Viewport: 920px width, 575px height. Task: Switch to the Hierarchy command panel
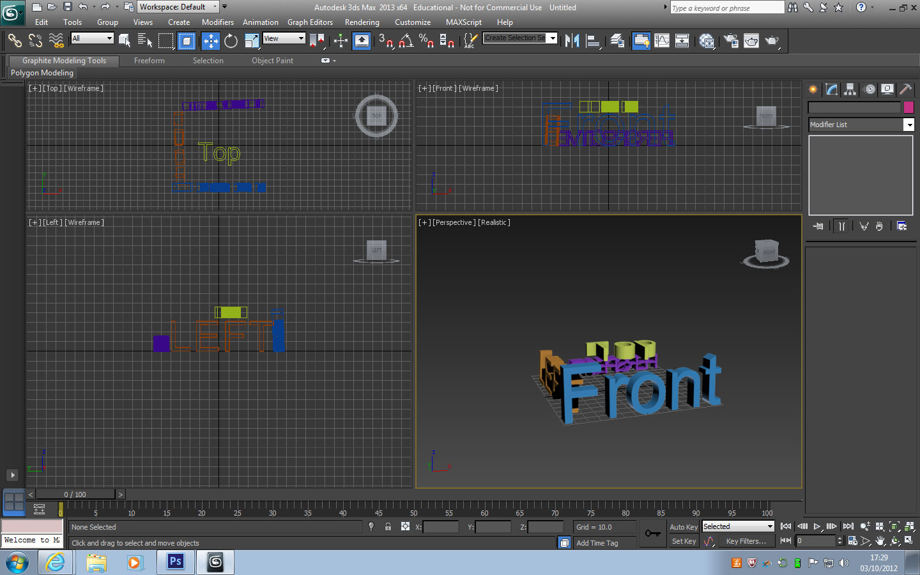[x=850, y=89]
